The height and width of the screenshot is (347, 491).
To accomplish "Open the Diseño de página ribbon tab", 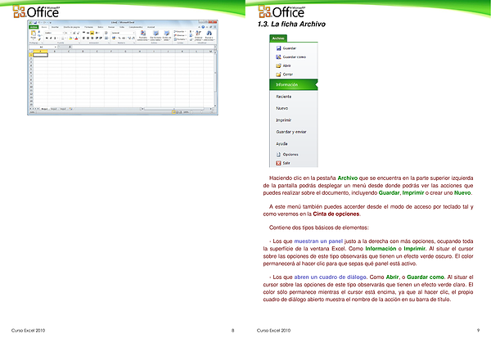I will pos(72,27).
